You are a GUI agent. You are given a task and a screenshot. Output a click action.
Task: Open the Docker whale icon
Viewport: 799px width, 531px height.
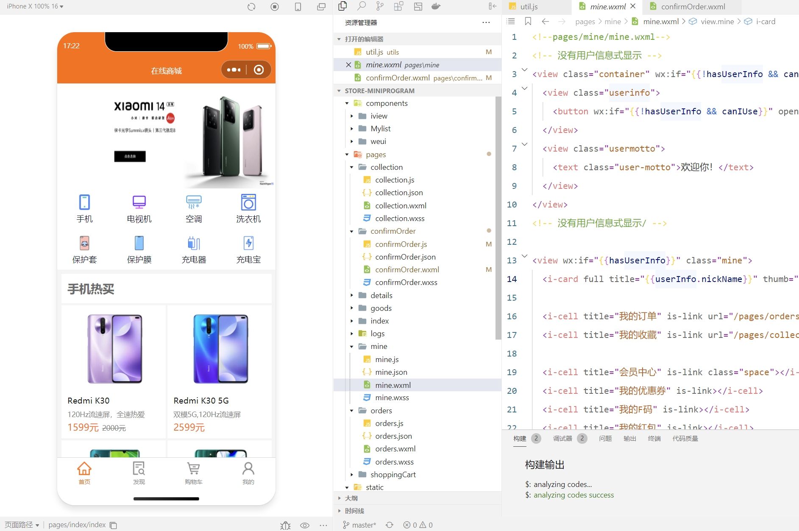tap(436, 6)
